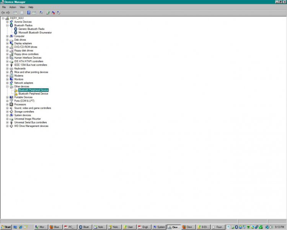The width and height of the screenshot is (287, 230).
Task: Select System devices text
Action: pos(23,115)
